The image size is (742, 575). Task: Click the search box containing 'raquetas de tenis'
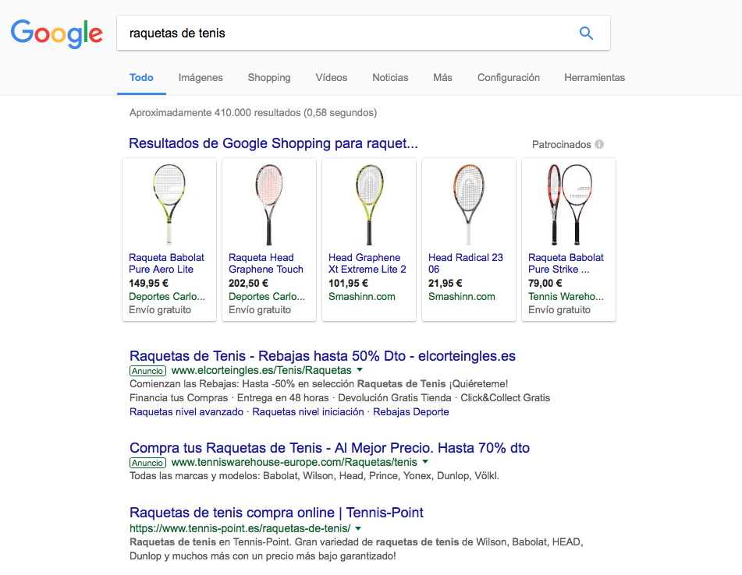pos(343,34)
